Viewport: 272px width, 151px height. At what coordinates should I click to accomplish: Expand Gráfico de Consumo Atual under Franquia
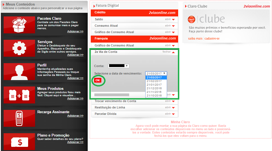point(170,45)
